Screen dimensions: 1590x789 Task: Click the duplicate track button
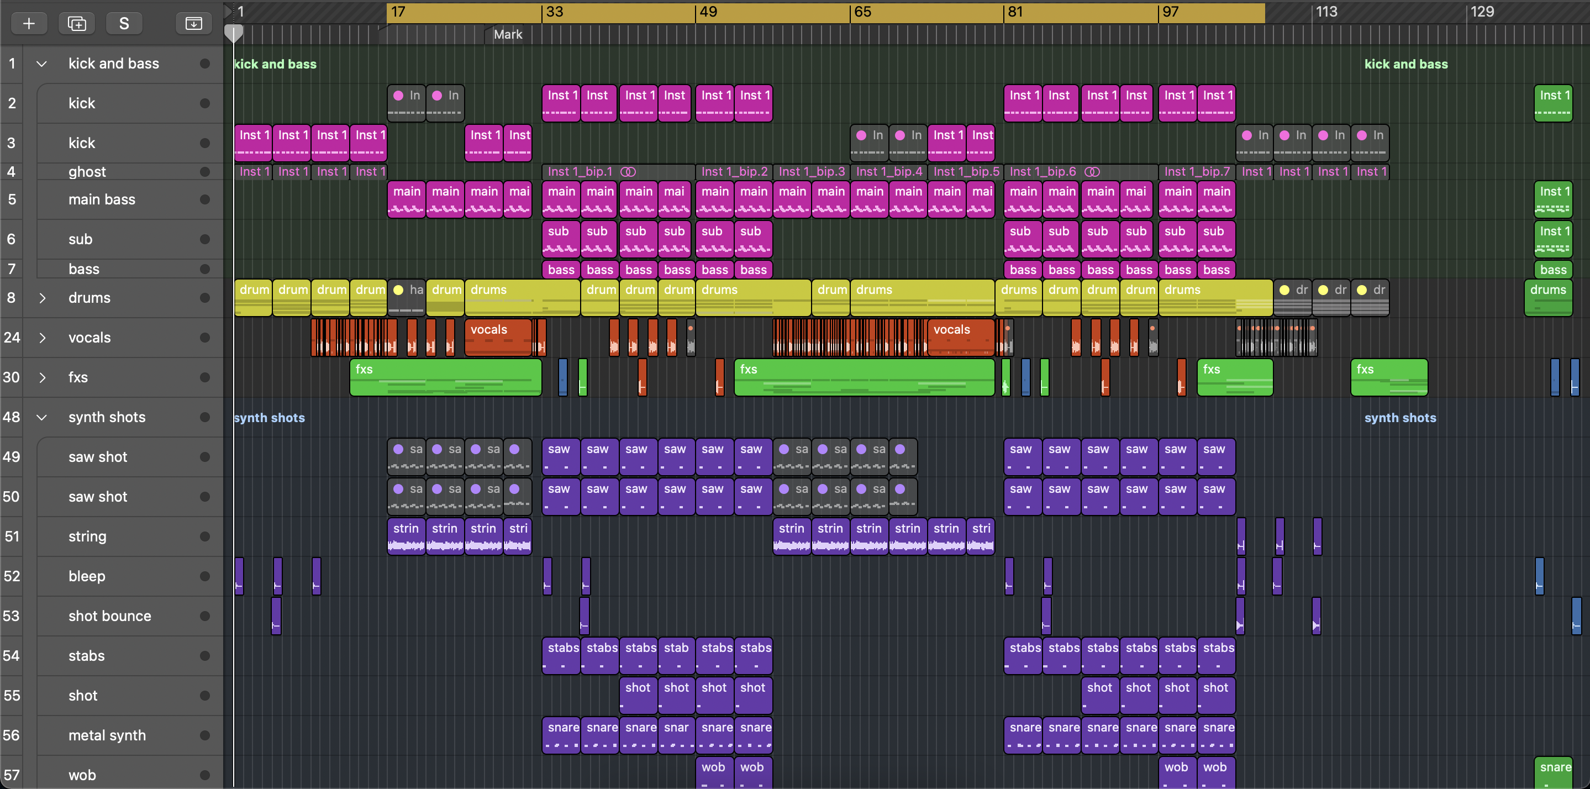tap(77, 23)
